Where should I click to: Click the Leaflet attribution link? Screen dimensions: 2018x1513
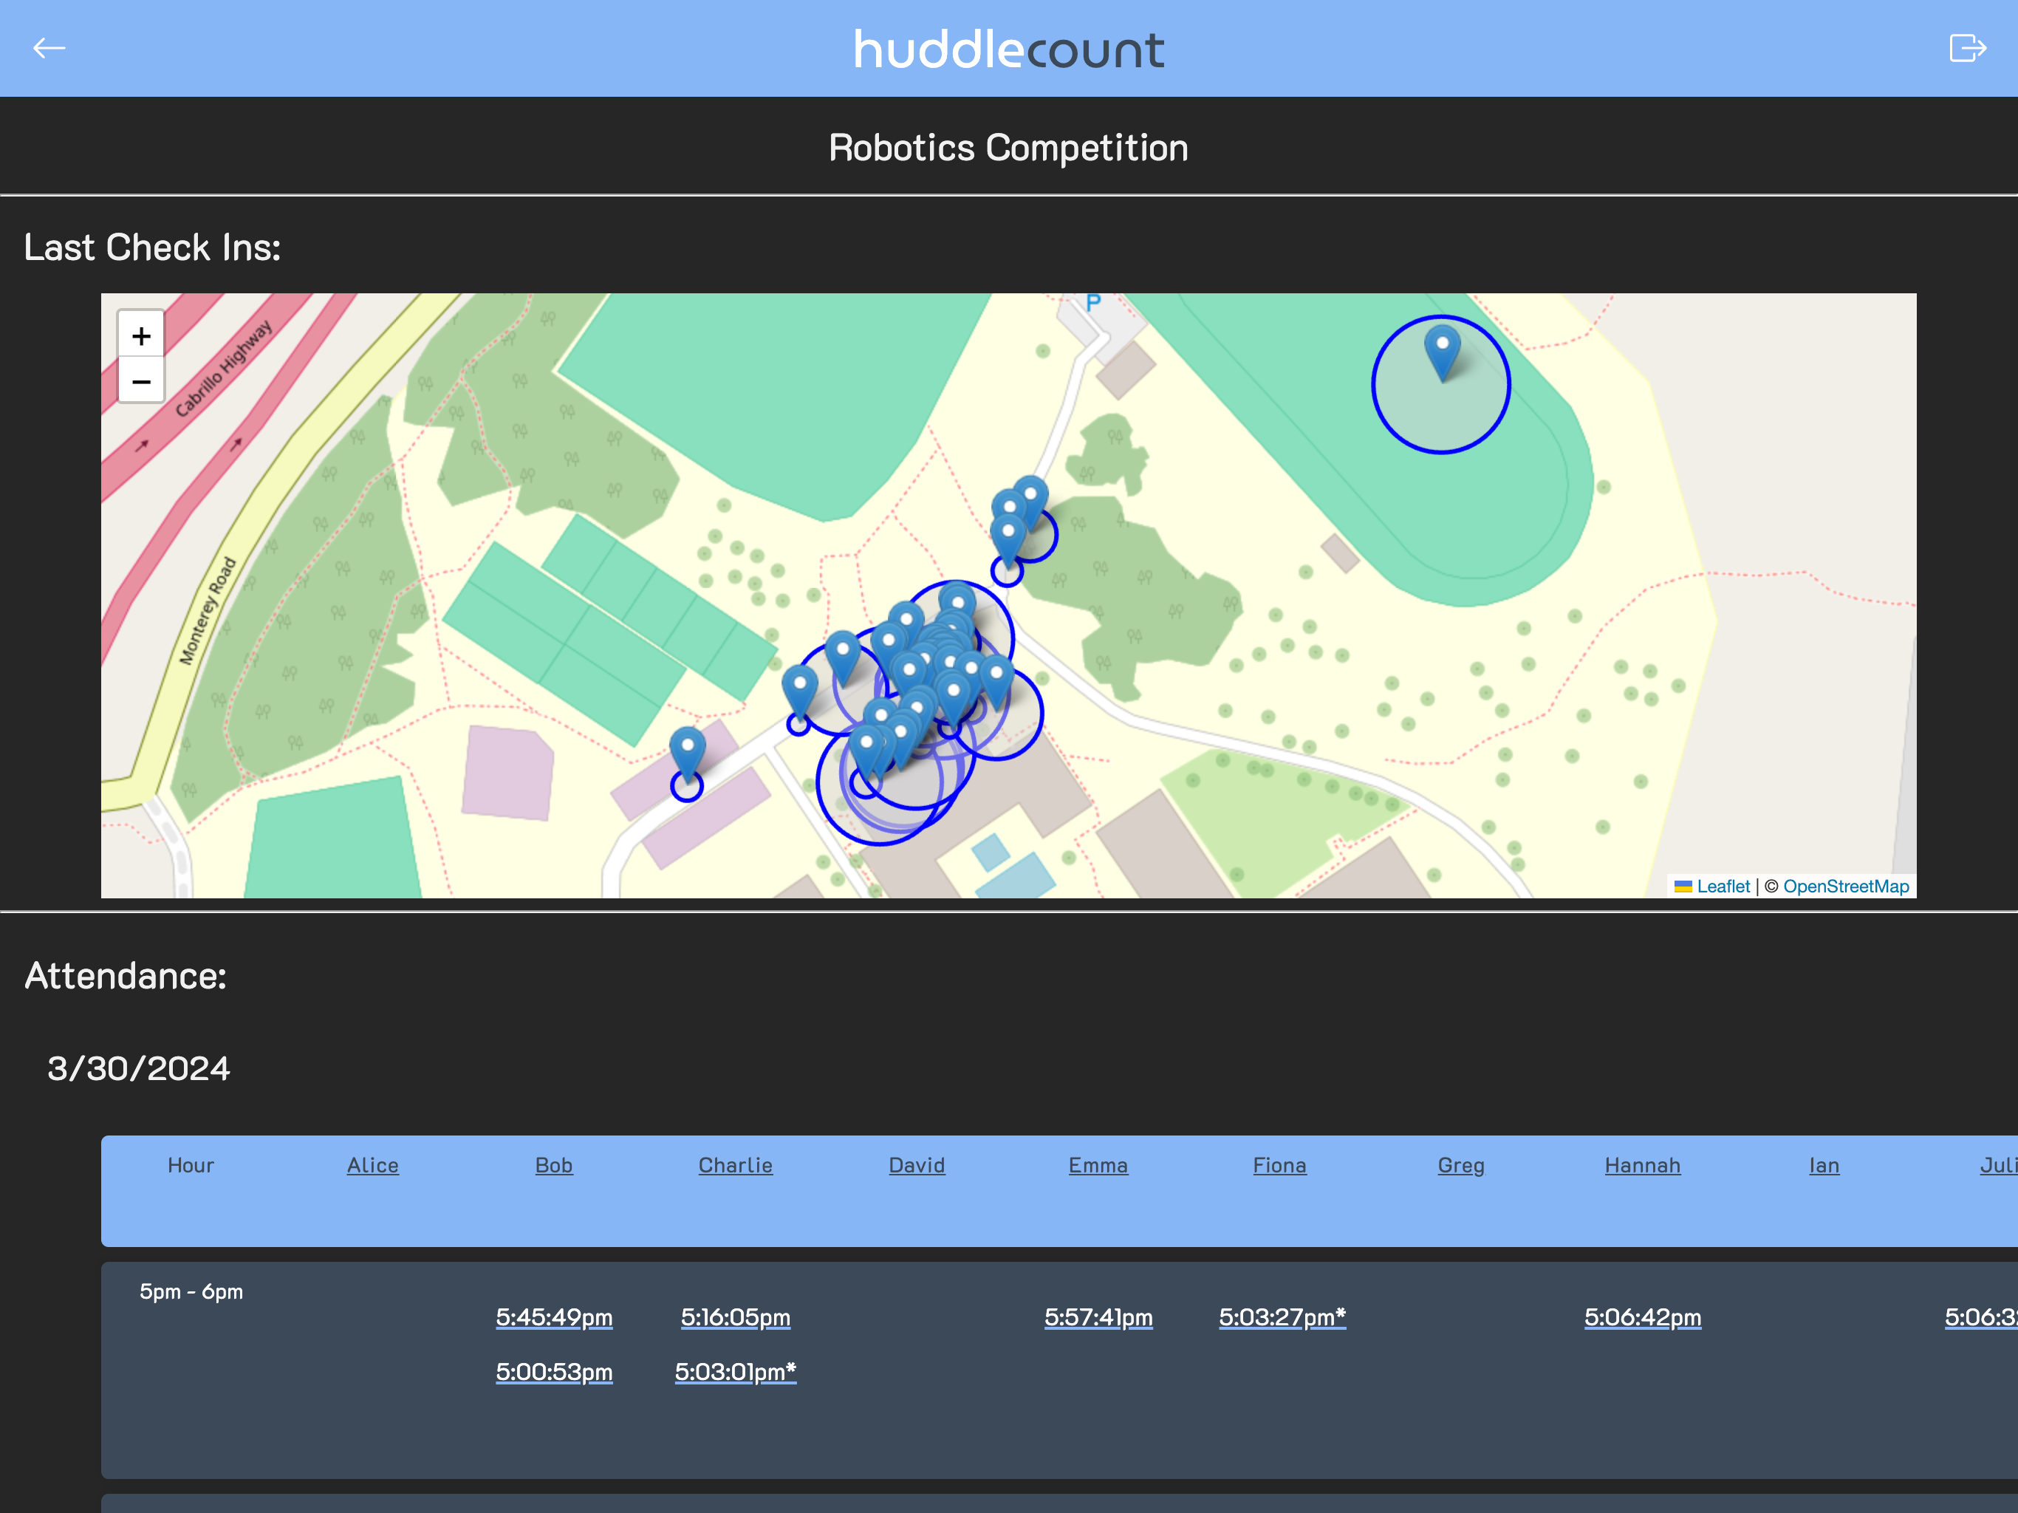click(x=1723, y=886)
